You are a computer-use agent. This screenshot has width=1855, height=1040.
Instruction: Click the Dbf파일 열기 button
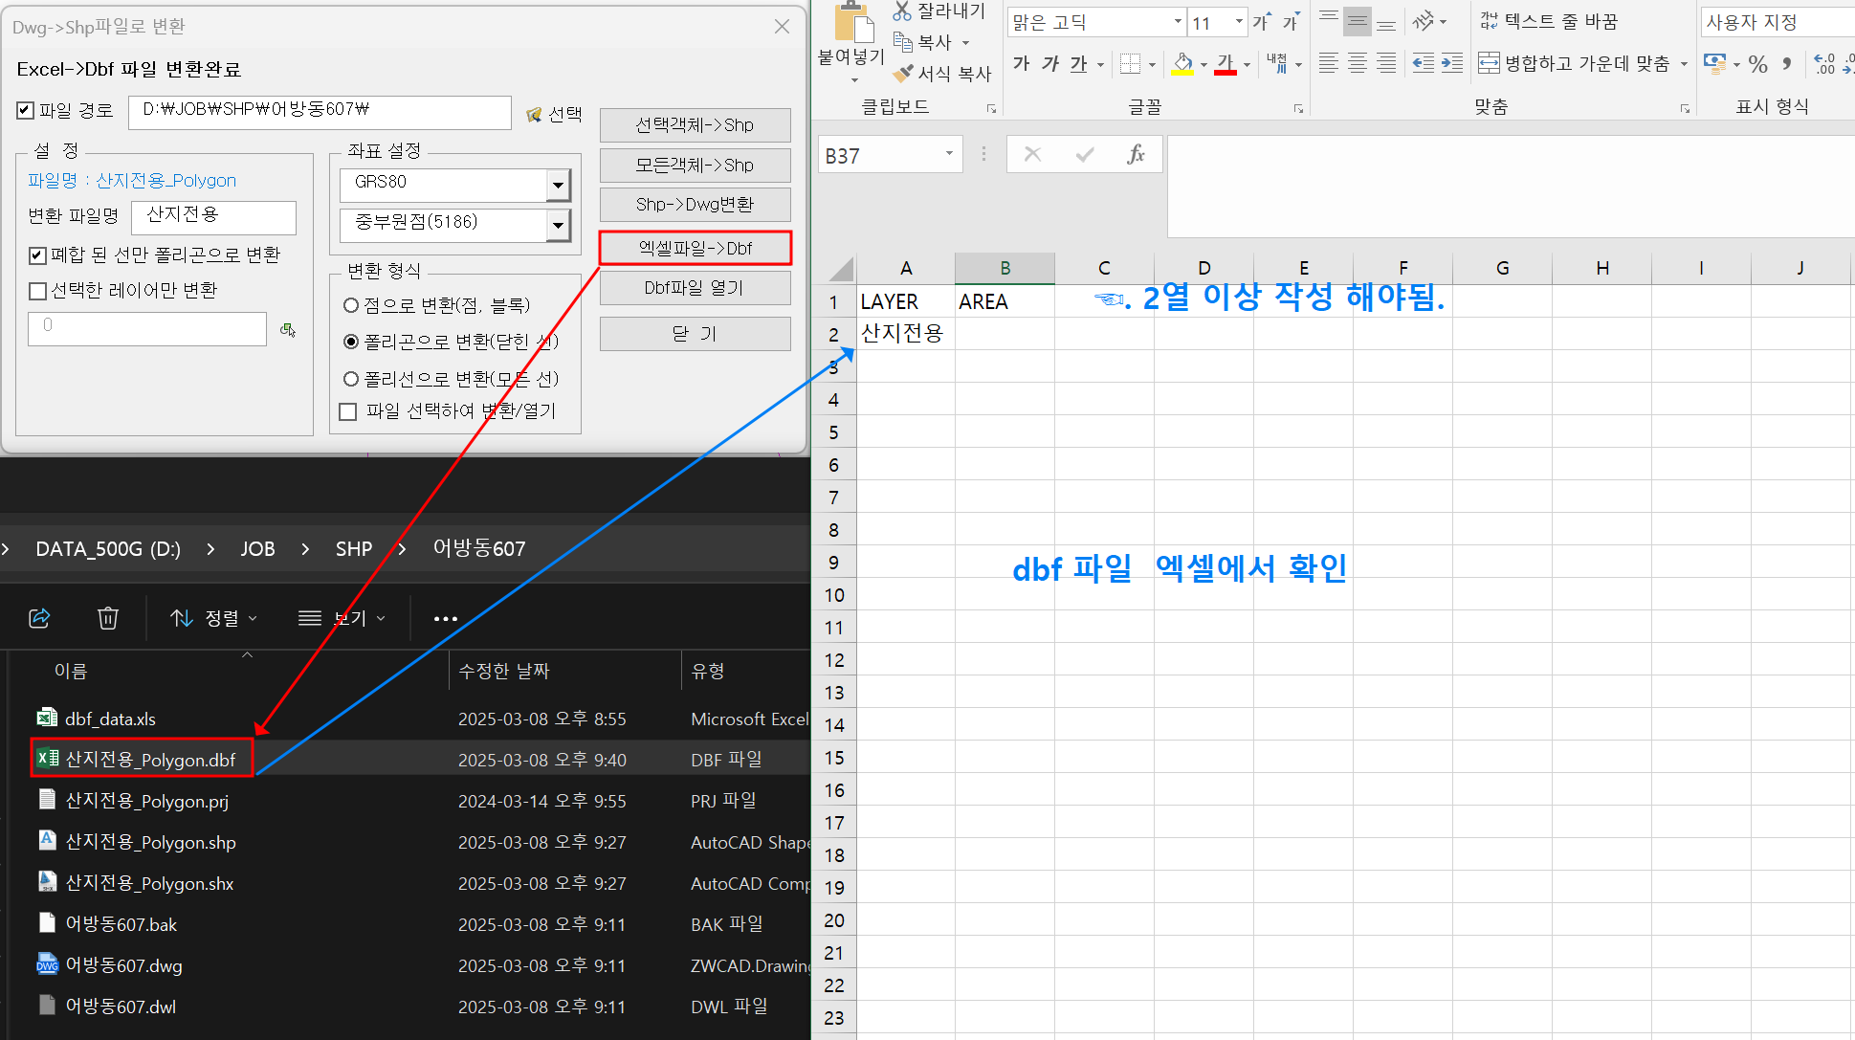(x=695, y=288)
